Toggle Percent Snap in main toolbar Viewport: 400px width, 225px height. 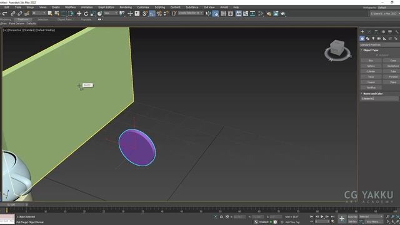(159, 14)
